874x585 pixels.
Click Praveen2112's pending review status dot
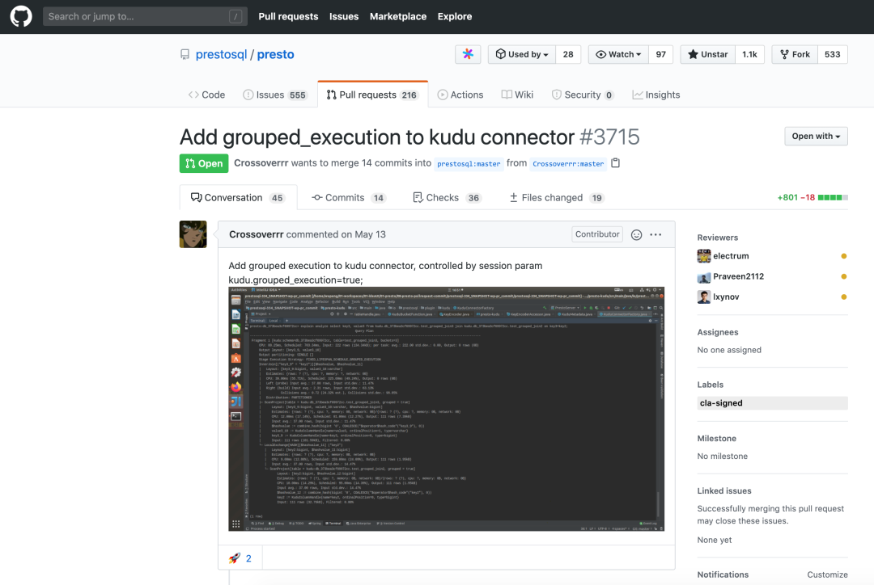tap(844, 276)
